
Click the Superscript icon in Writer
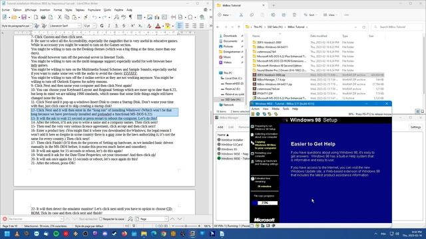pyautogui.click(x=132, y=26)
